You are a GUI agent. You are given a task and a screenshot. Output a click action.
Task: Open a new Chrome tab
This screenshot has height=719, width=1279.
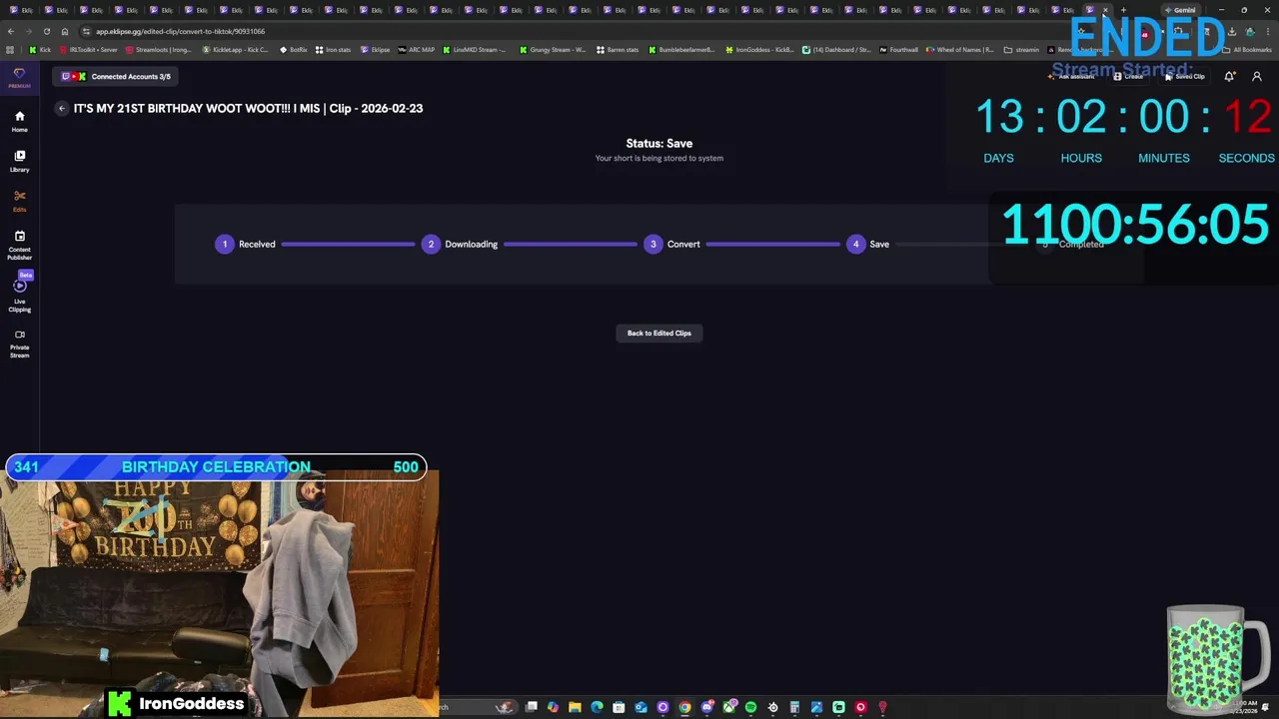(1123, 10)
